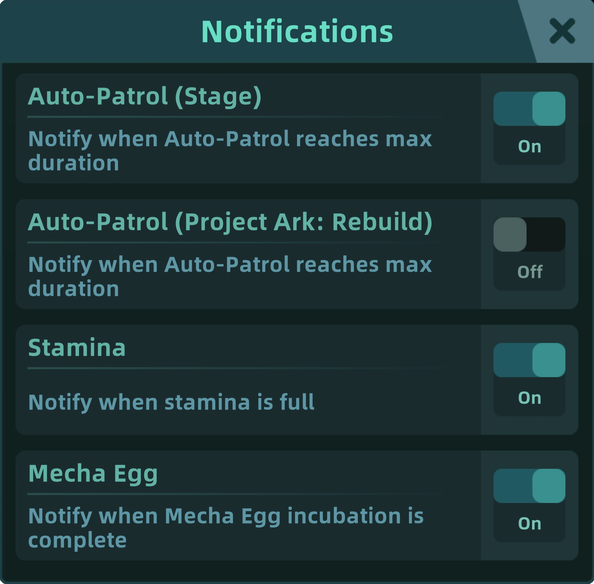Select the Mecha Egg heading
The height and width of the screenshot is (584, 594).
point(93,473)
